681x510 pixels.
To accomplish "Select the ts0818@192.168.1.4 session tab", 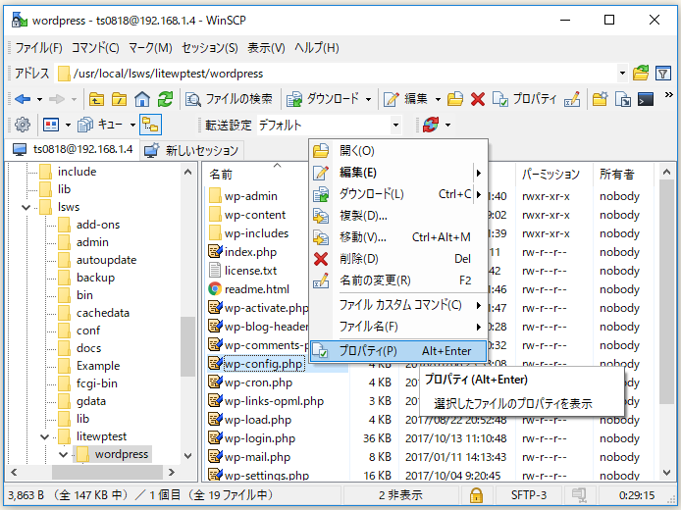I will coord(72,150).
